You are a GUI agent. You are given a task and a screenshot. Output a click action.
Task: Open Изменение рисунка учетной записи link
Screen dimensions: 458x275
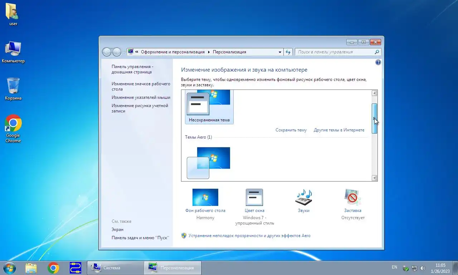140,108
